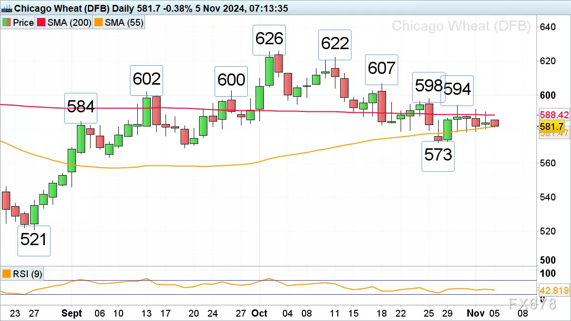
Task: Click the red SMA (200) legend swatch
Action: [41, 22]
